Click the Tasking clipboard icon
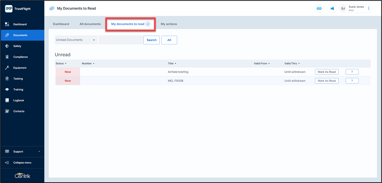382x183 pixels. [7, 79]
